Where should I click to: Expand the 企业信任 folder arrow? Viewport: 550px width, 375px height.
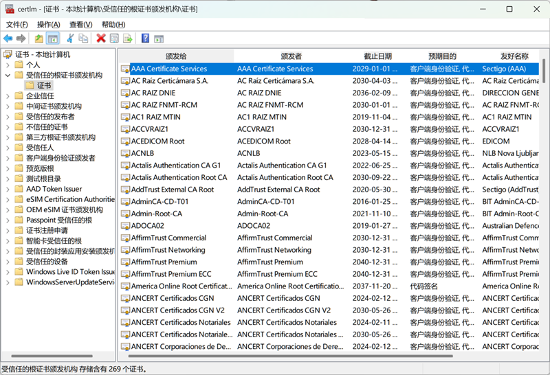pos(8,96)
